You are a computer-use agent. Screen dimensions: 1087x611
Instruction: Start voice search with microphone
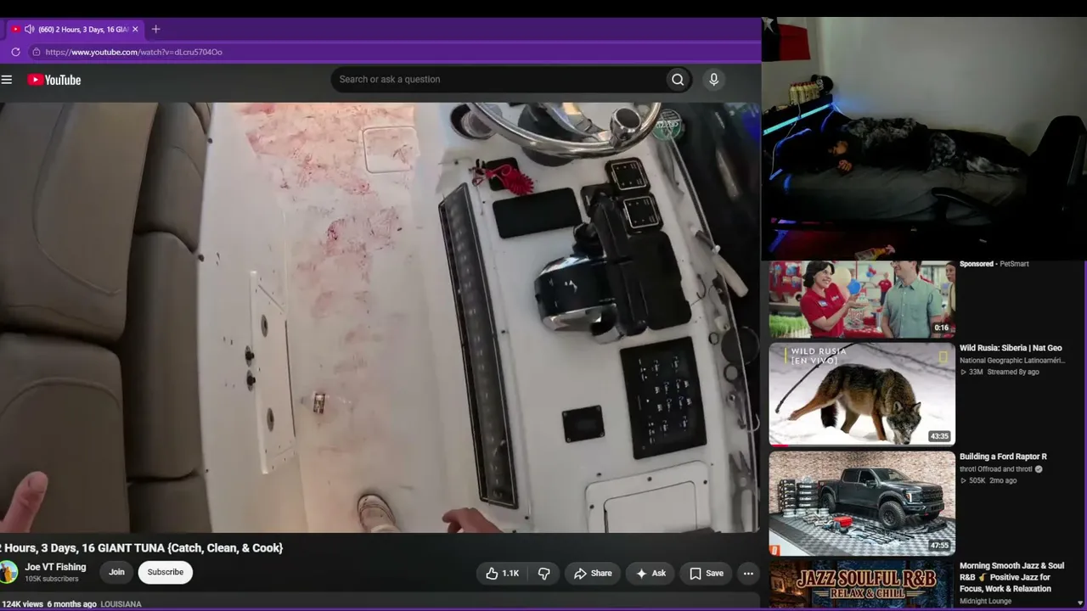[x=713, y=79]
